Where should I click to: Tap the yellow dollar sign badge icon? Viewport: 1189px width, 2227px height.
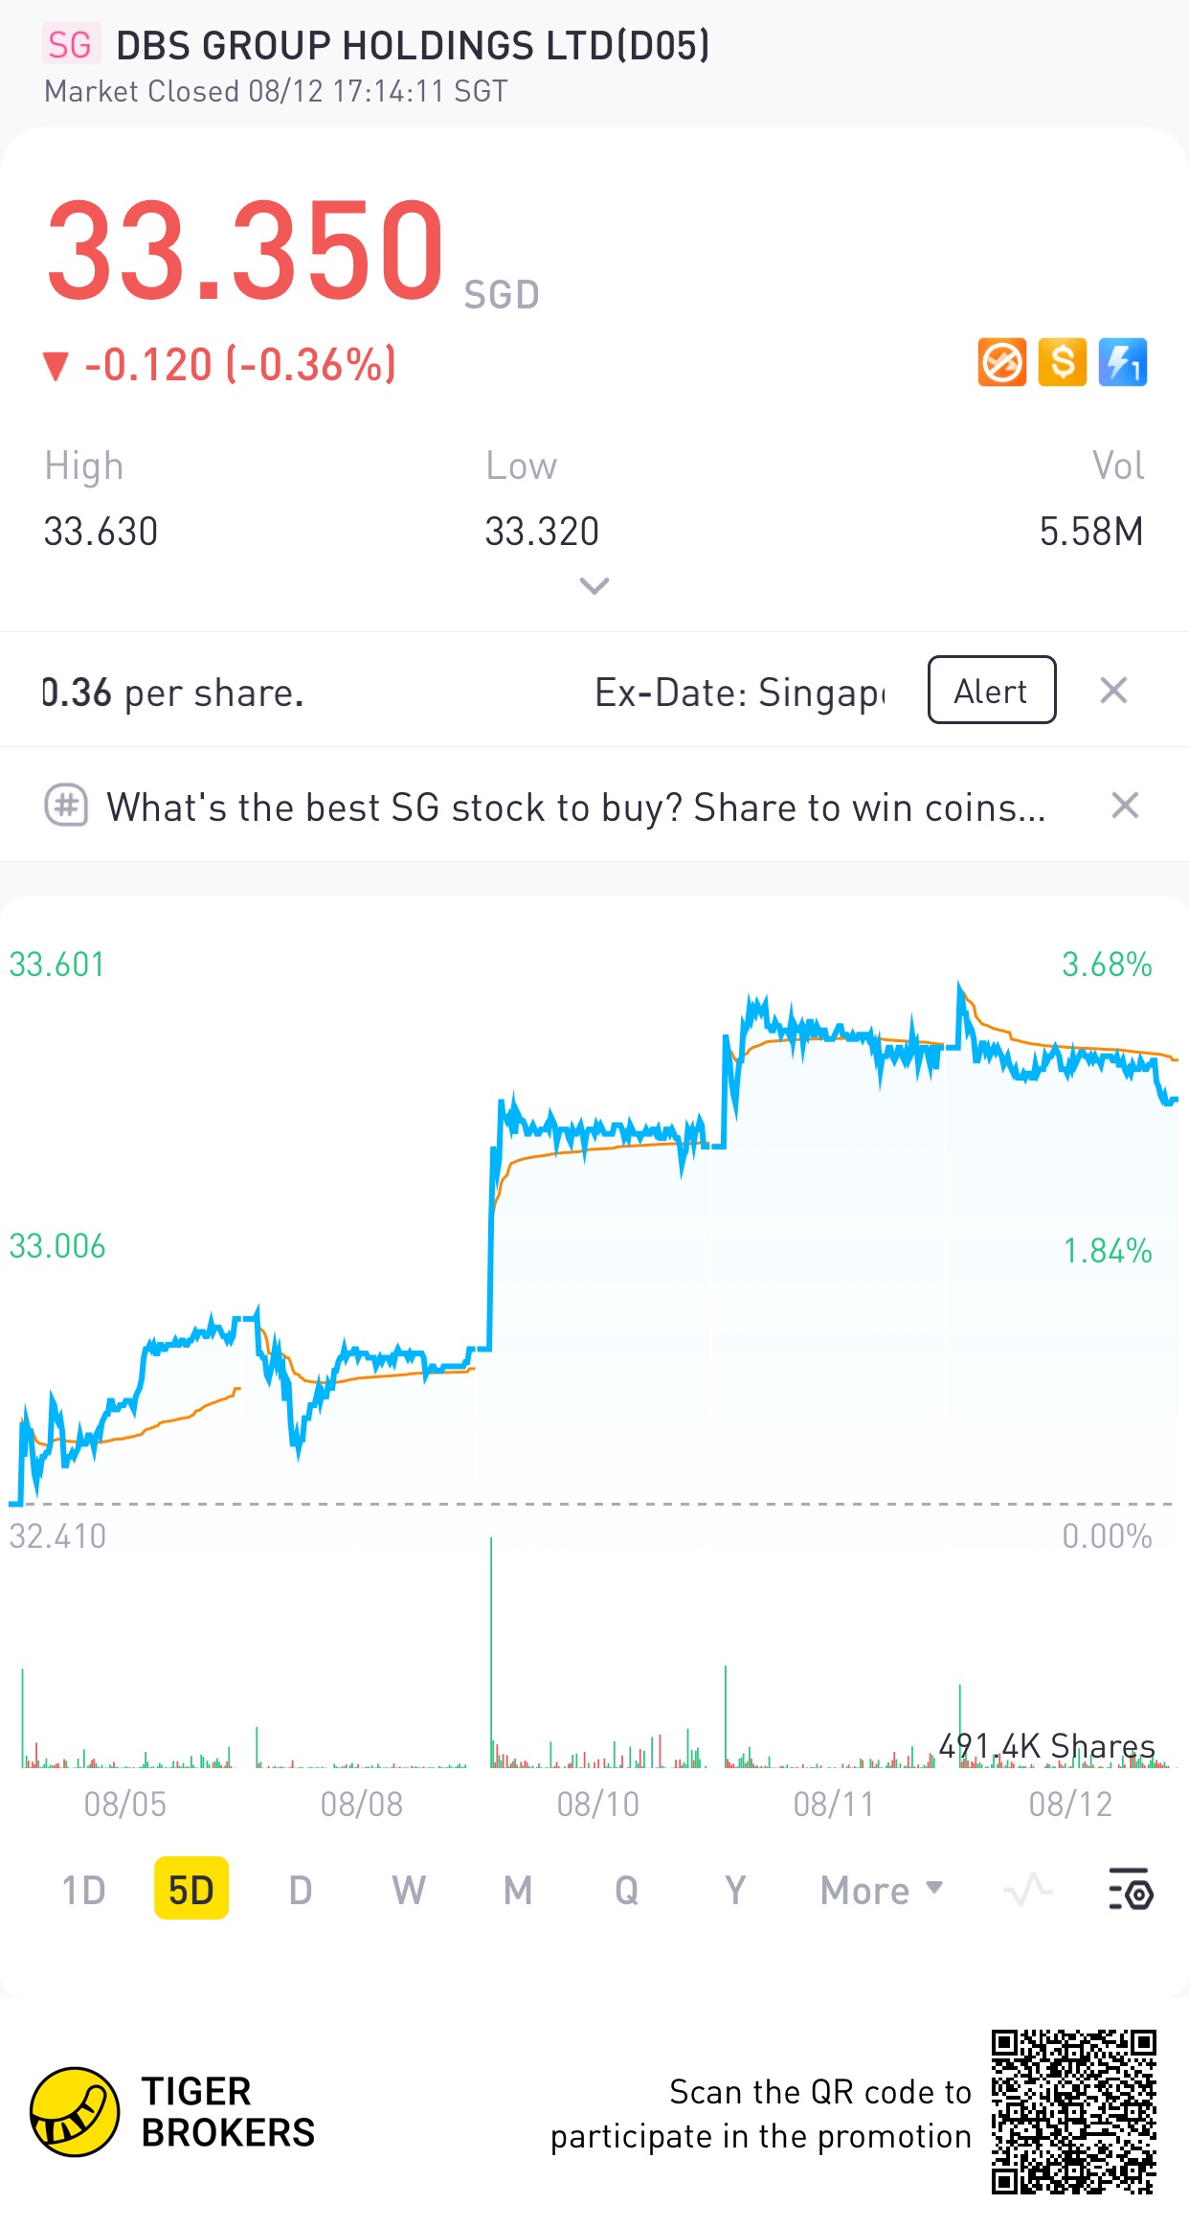click(1063, 362)
